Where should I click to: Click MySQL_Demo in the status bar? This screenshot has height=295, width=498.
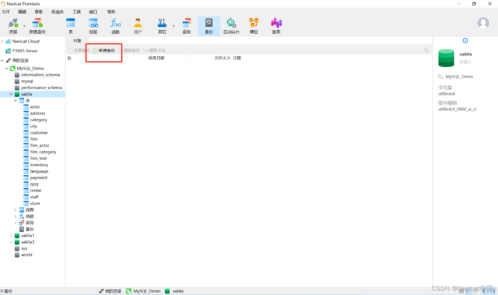coord(143,291)
